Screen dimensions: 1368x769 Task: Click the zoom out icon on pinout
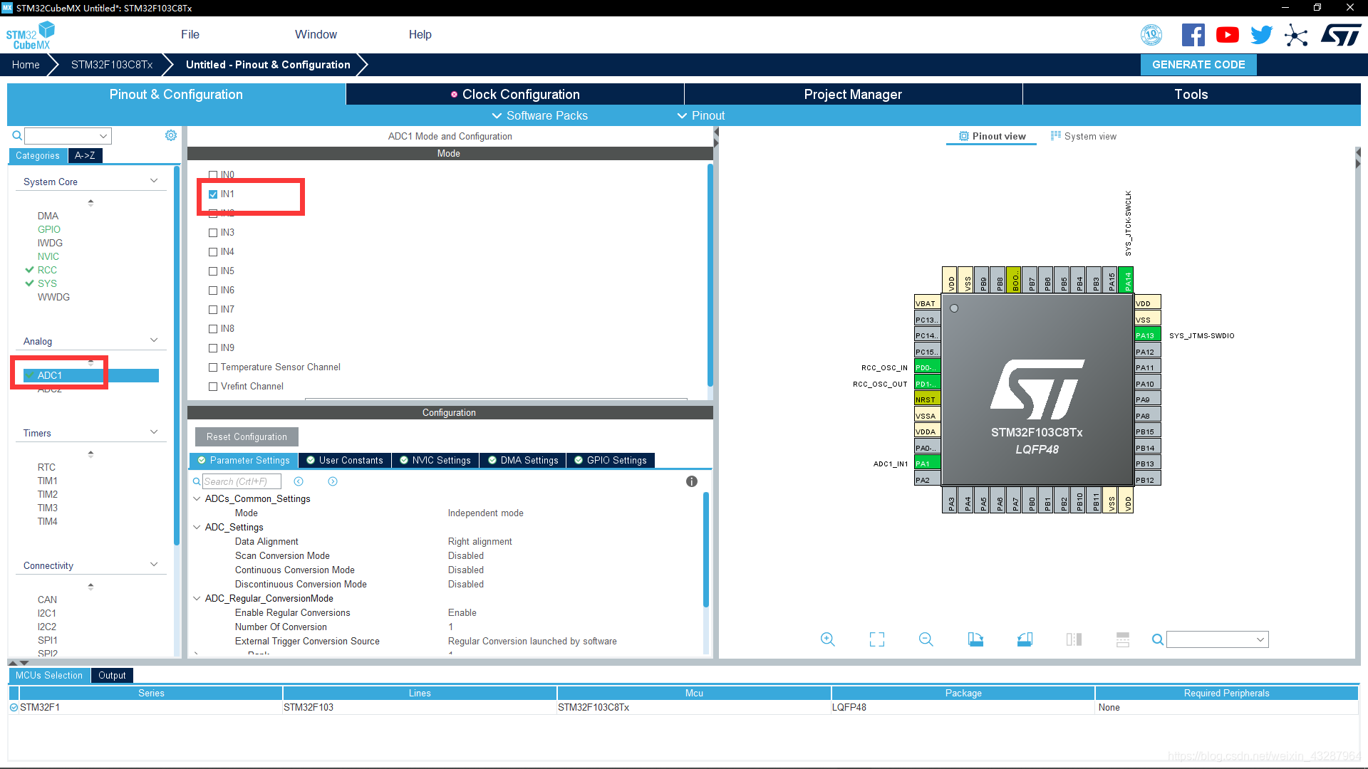pos(926,639)
